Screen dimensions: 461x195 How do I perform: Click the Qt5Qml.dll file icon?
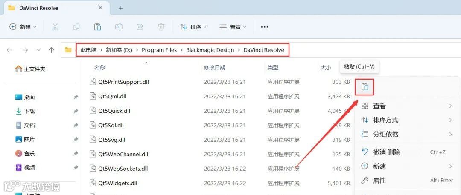coord(93,96)
